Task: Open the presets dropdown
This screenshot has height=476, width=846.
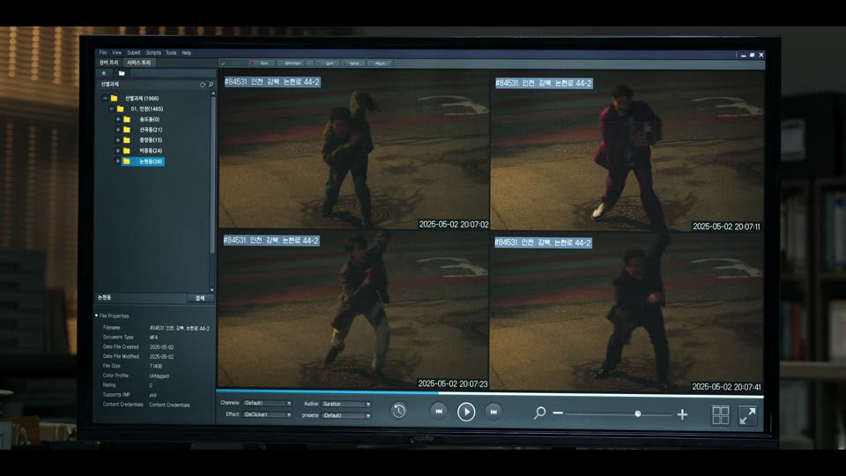Action: click(346, 415)
